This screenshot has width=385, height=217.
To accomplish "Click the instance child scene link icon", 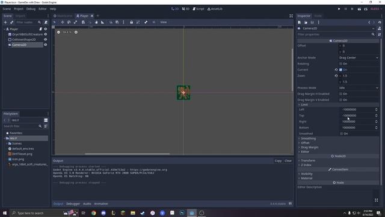I will (11, 22).
